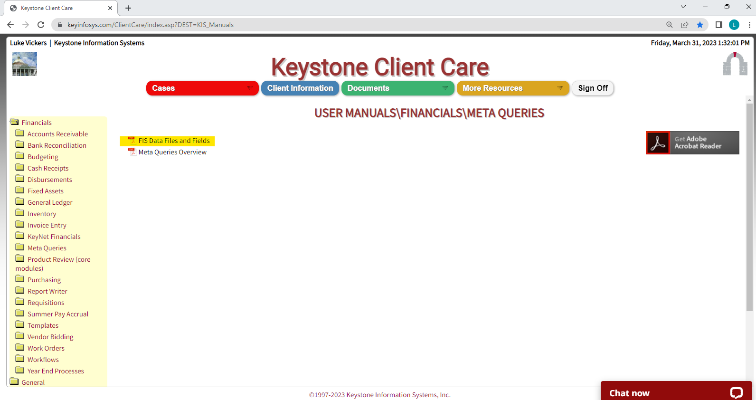Open the Documents menu
This screenshot has width=756, height=400.
pos(398,88)
